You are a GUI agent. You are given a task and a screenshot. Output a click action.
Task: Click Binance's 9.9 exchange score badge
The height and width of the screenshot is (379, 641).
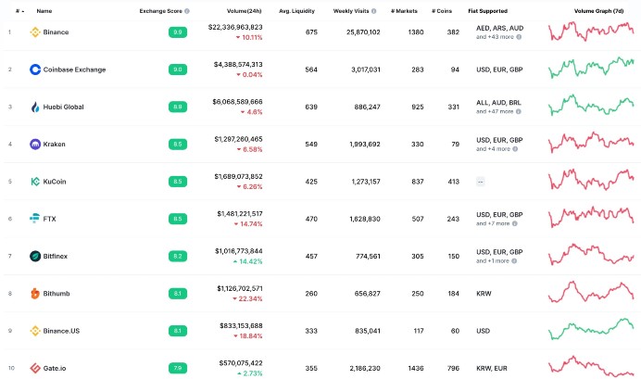pyautogui.click(x=178, y=32)
